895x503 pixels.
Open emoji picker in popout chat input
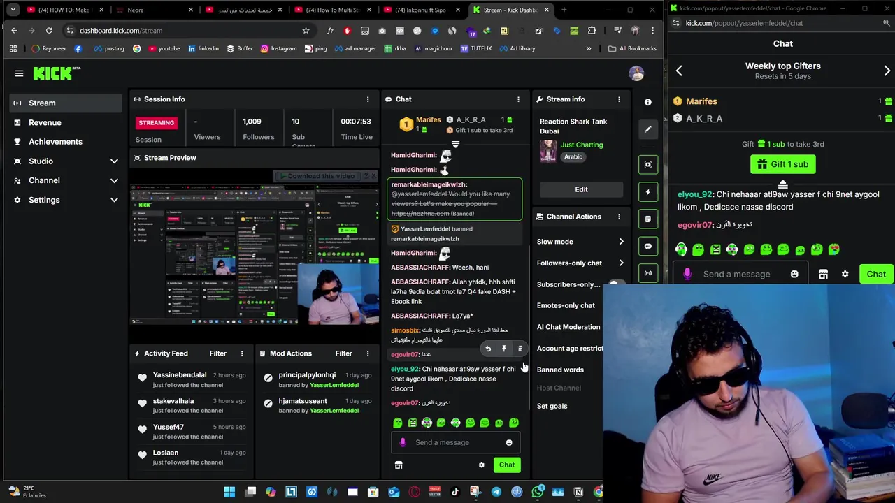coord(794,275)
